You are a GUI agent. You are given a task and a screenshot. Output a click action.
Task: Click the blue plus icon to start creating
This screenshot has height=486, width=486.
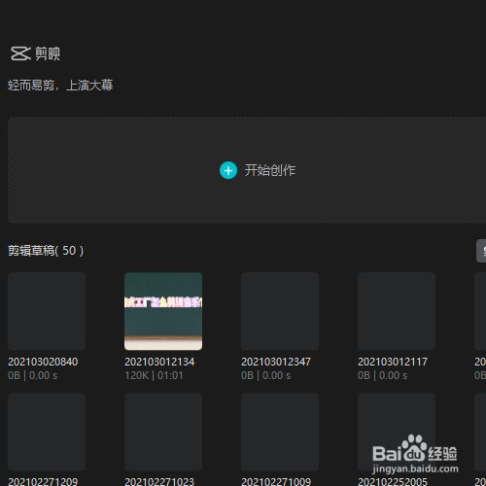[228, 170]
